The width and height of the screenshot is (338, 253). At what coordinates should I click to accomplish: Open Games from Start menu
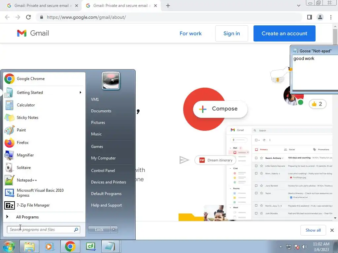tap(97, 147)
